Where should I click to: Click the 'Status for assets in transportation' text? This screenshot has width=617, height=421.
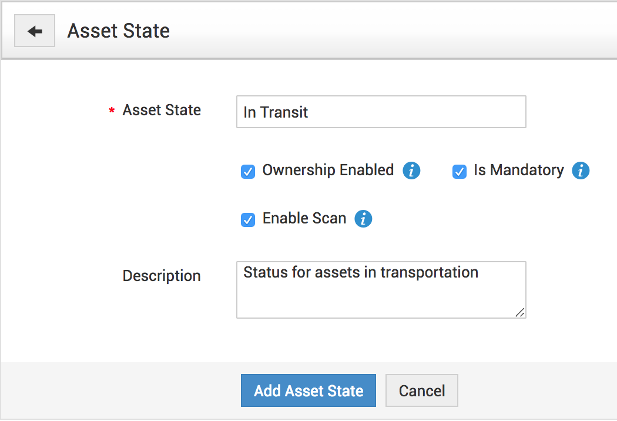[x=361, y=272]
